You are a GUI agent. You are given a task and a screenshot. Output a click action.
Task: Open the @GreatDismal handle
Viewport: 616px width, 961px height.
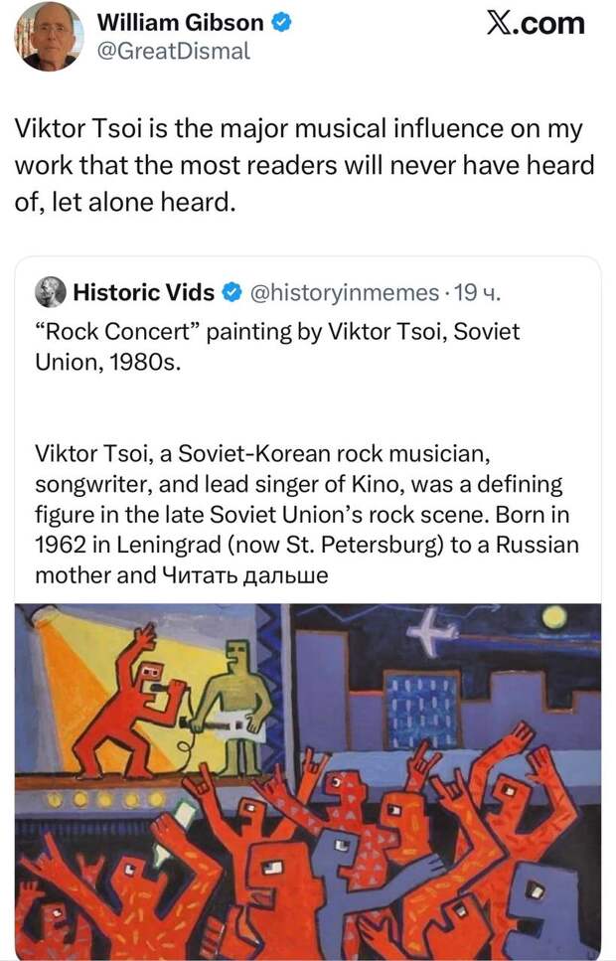(174, 51)
